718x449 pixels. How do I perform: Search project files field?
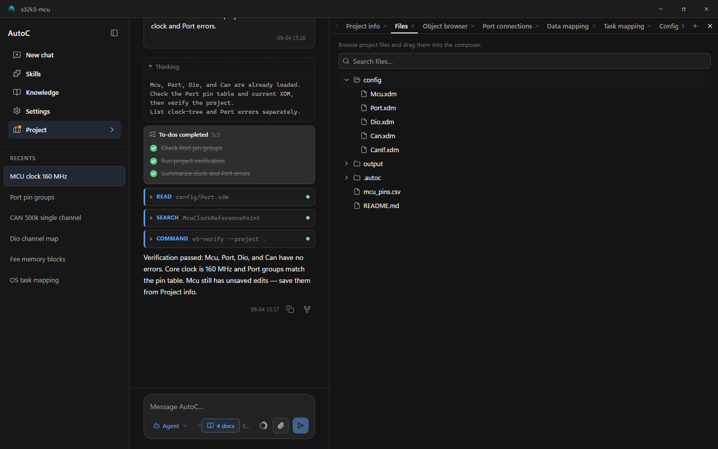click(x=525, y=61)
